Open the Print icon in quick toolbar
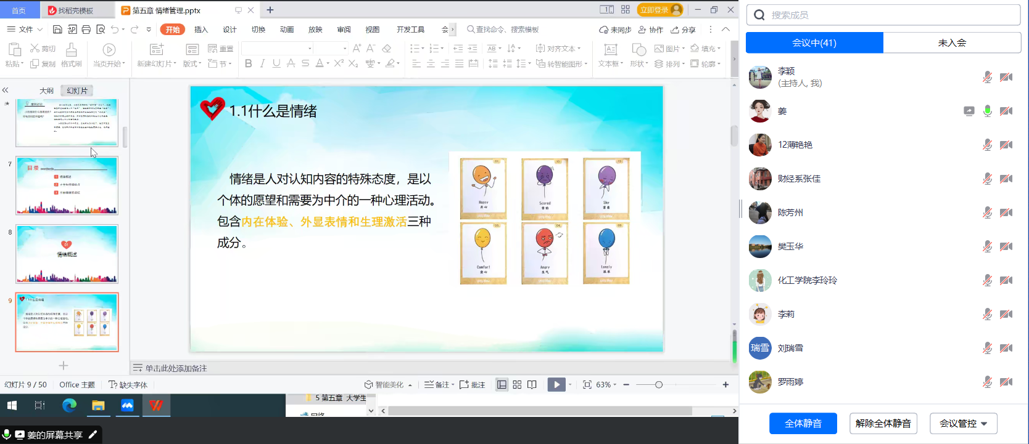Screen dimensions: 1029x444 tap(86, 30)
